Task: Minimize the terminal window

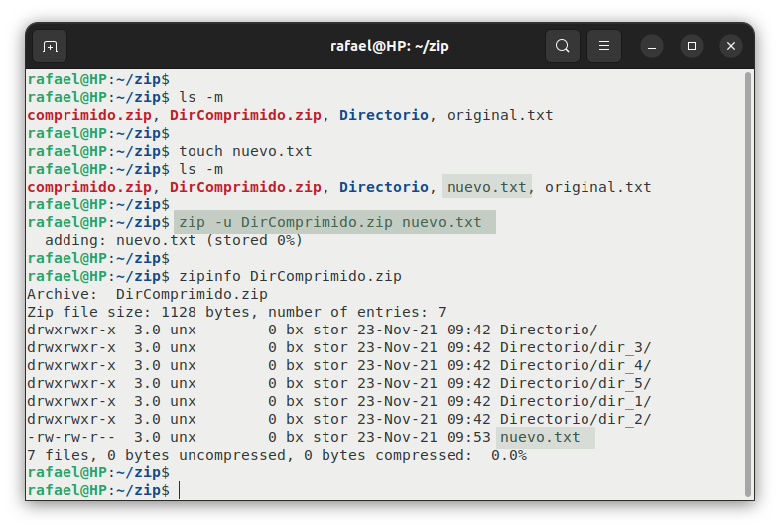Action: coord(652,47)
